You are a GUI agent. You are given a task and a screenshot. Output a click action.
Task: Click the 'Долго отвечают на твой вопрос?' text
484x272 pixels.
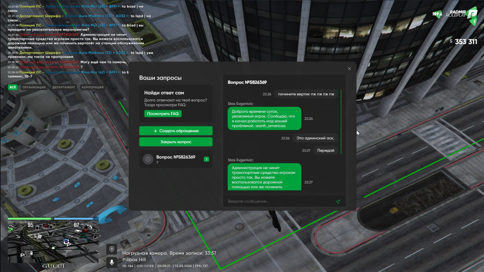175,100
